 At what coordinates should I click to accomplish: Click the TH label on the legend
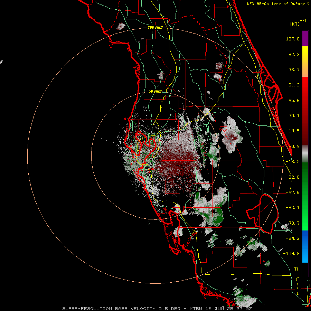tap(297, 269)
